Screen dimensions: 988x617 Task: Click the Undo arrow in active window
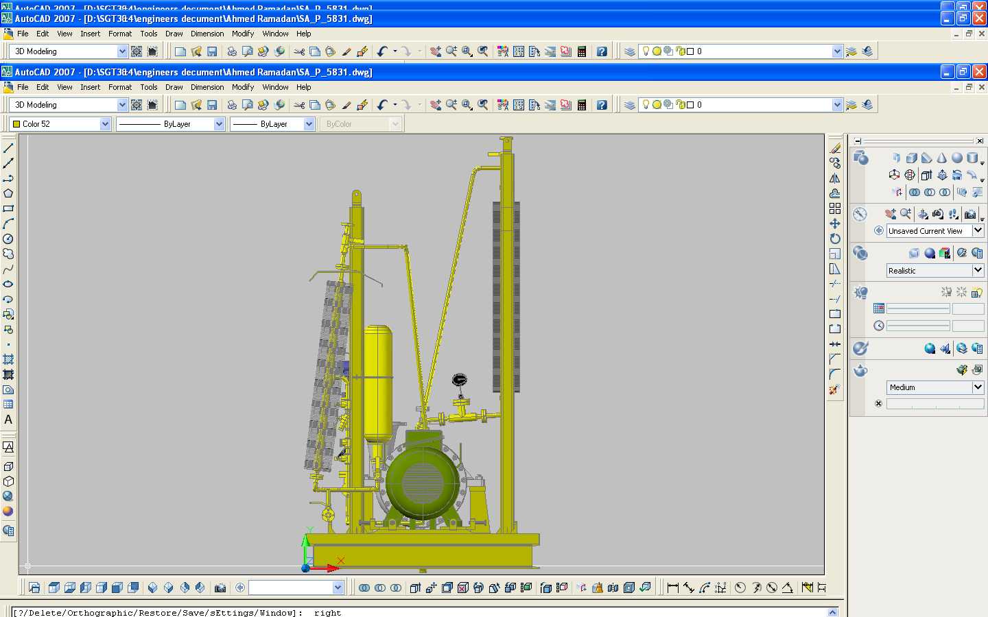(x=382, y=105)
